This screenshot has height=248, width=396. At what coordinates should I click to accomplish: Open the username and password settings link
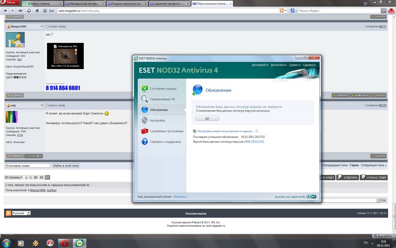(x=225, y=131)
